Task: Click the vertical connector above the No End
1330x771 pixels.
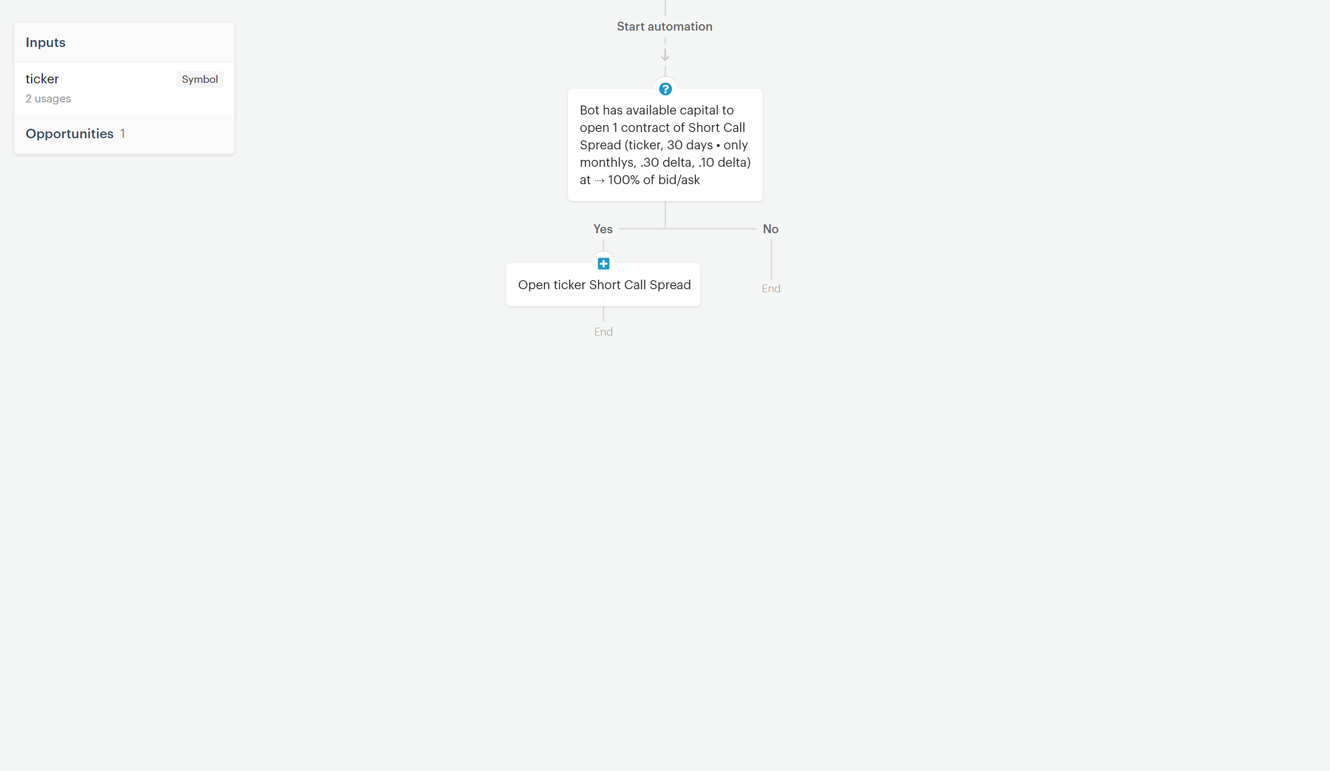Action: (x=771, y=260)
